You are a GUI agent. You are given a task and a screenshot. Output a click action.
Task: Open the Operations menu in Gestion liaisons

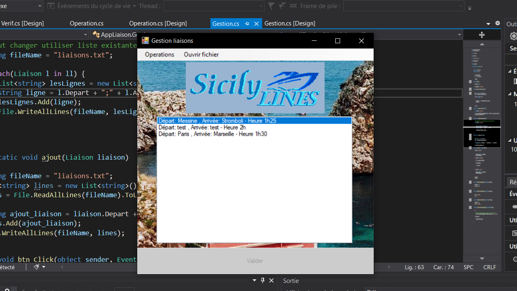pyautogui.click(x=160, y=55)
